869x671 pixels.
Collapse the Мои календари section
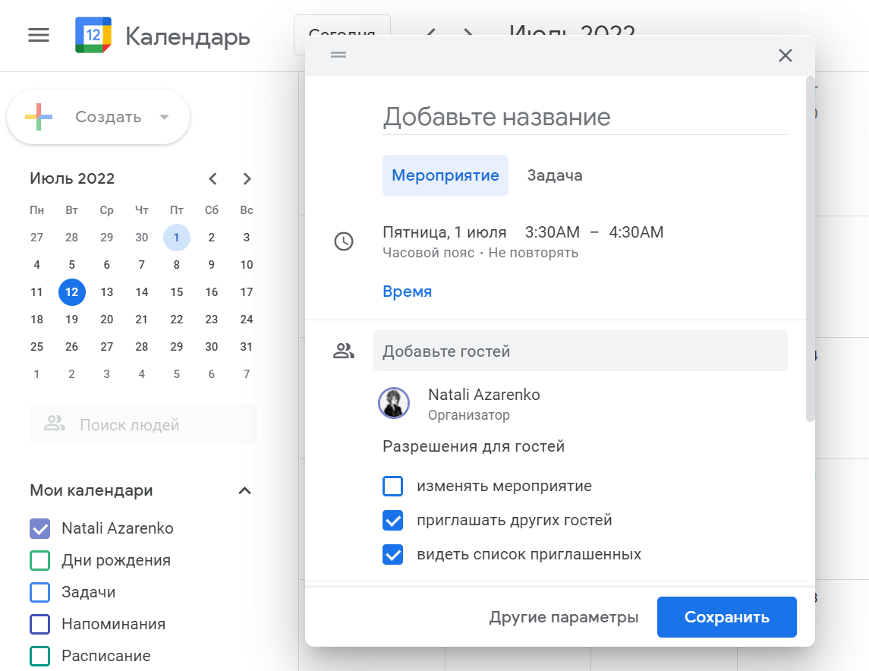pos(244,490)
